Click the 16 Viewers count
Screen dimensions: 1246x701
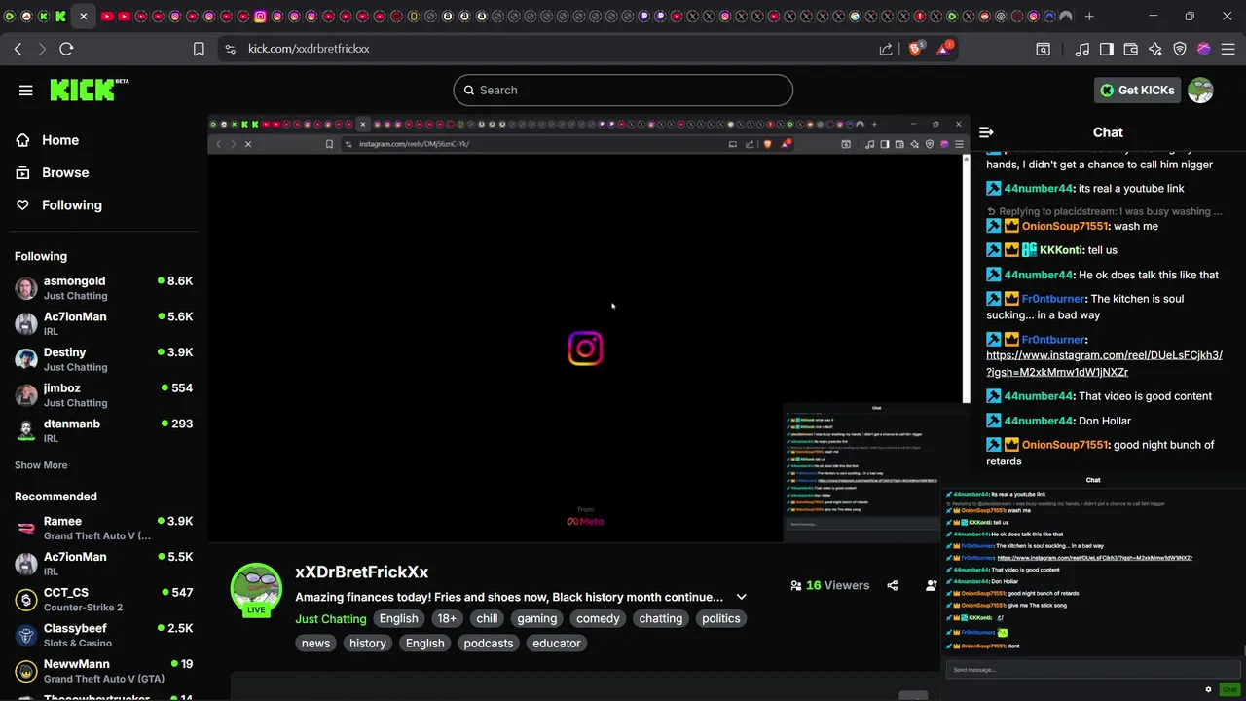coord(829,585)
